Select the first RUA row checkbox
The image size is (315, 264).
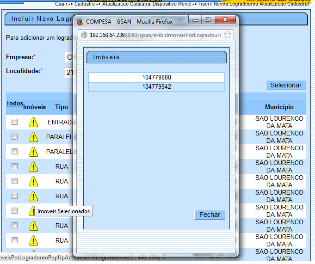pyautogui.click(x=14, y=166)
